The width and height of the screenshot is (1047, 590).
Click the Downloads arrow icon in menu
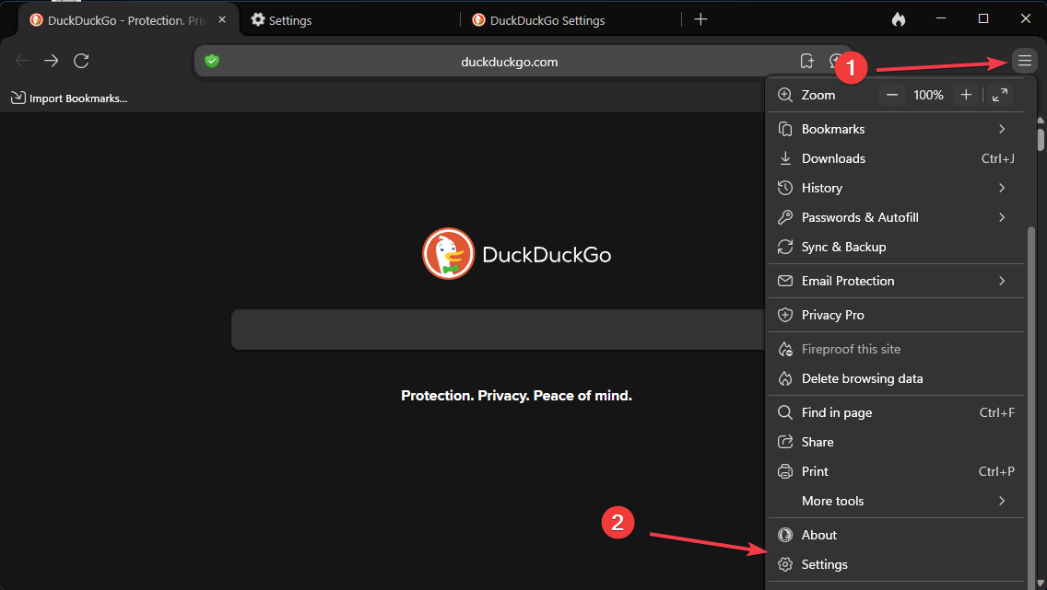(785, 158)
